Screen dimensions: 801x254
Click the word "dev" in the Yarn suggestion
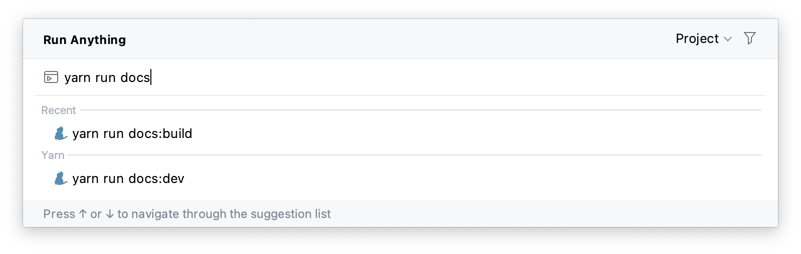tap(174, 178)
